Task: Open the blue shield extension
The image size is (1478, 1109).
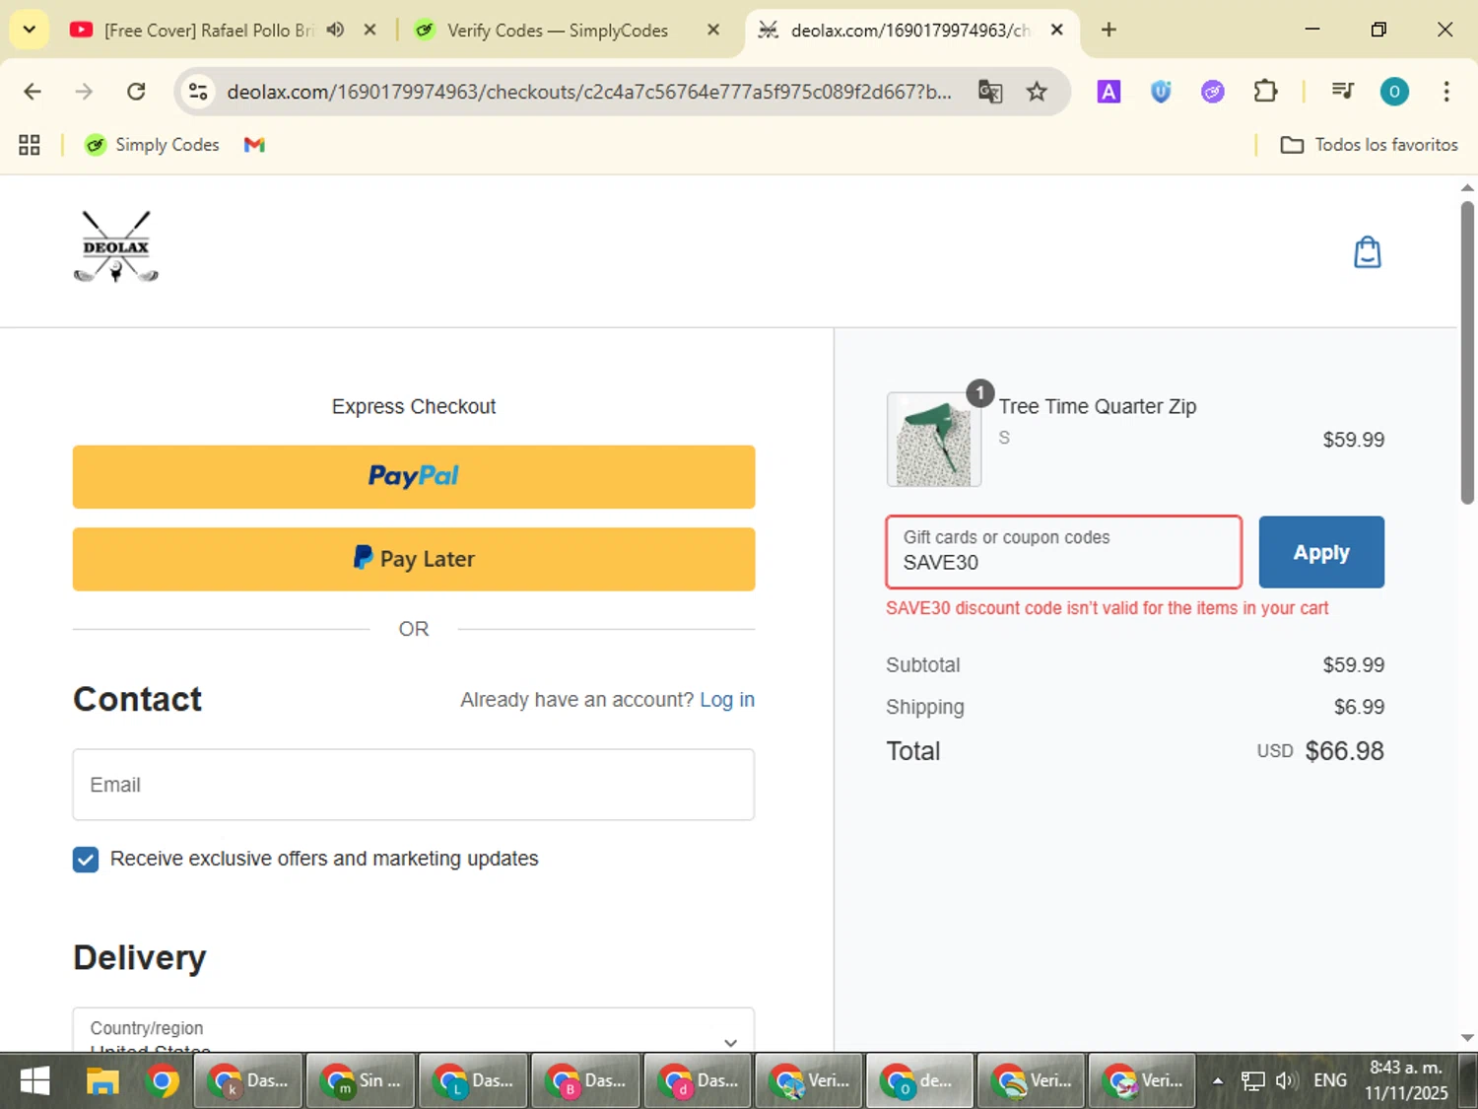Action: pyautogui.click(x=1161, y=92)
